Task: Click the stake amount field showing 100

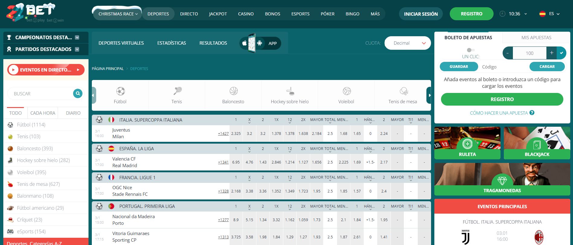Action: point(530,53)
